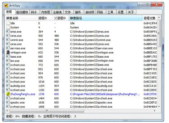Click the icon beside smss.exe
The image size is (169, 123).
pos(8,32)
